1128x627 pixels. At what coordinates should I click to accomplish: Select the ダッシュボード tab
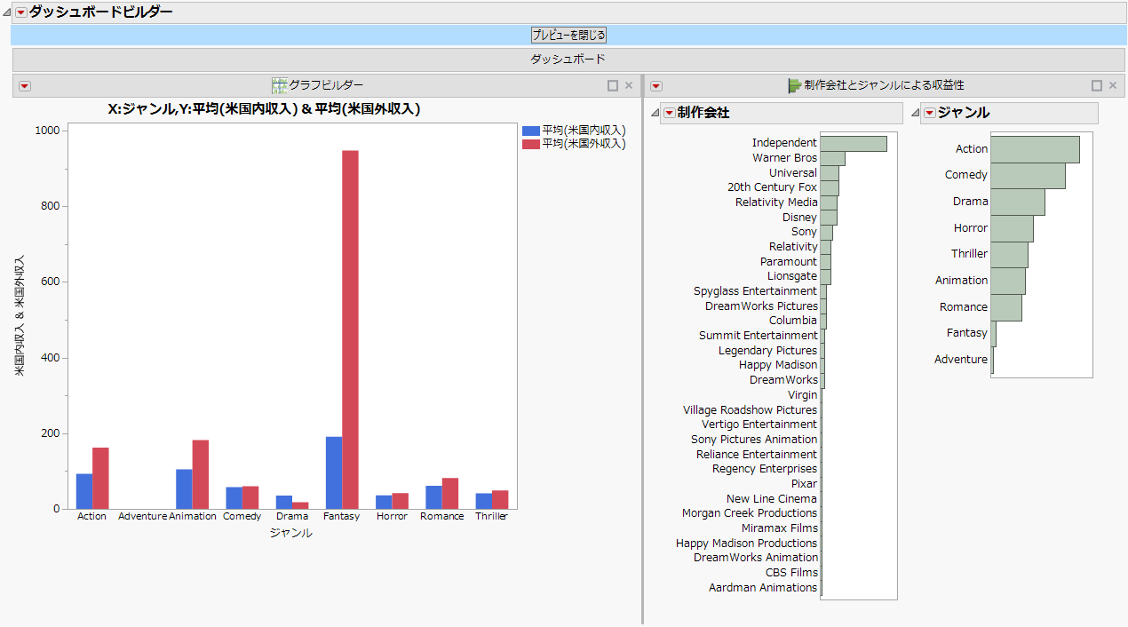(x=568, y=60)
